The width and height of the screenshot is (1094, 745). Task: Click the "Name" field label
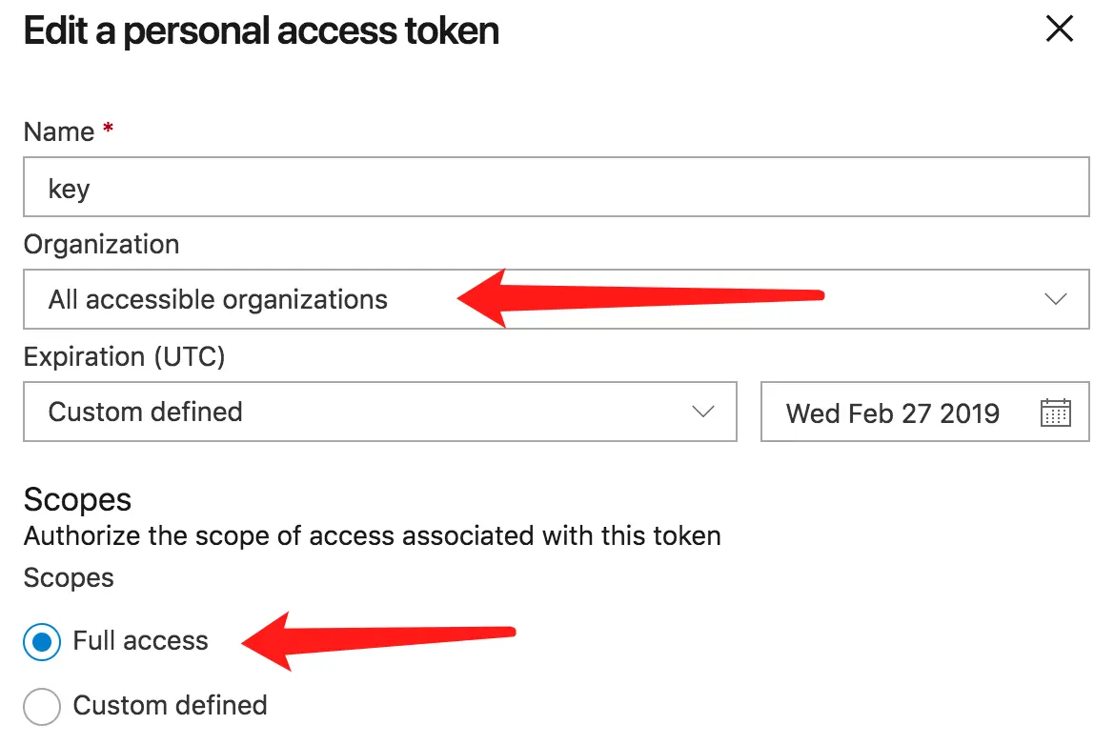pyautogui.click(x=58, y=132)
